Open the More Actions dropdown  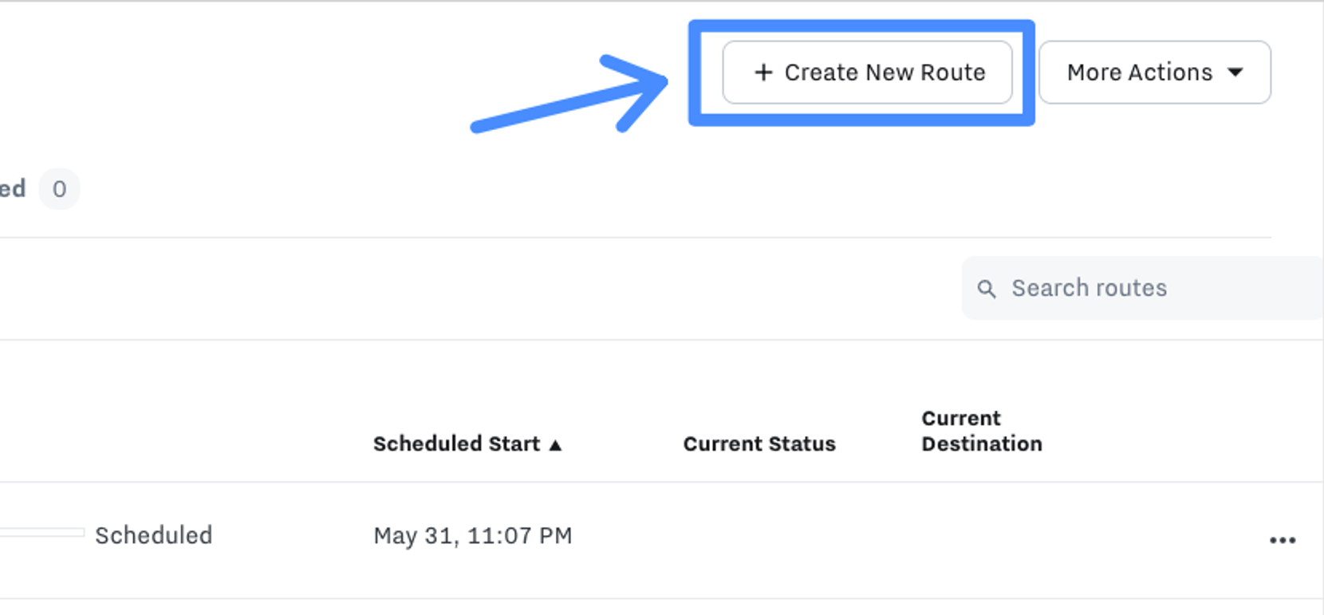(x=1139, y=73)
